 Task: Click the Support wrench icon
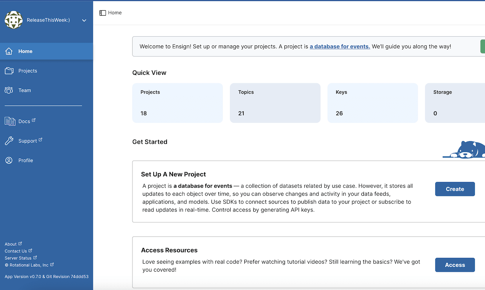[x=9, y=141]
